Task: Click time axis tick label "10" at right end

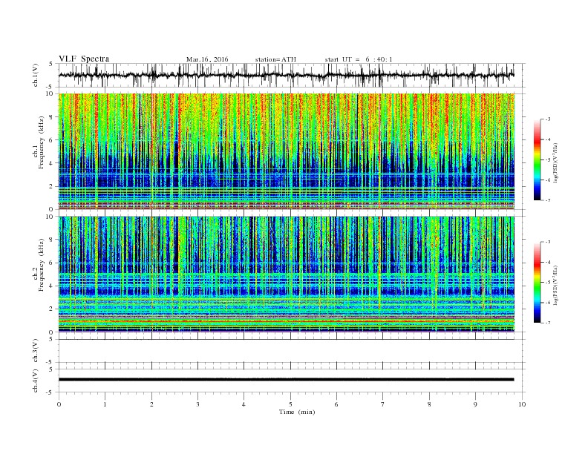Action: pyautogui.click(x=522, y=404)
